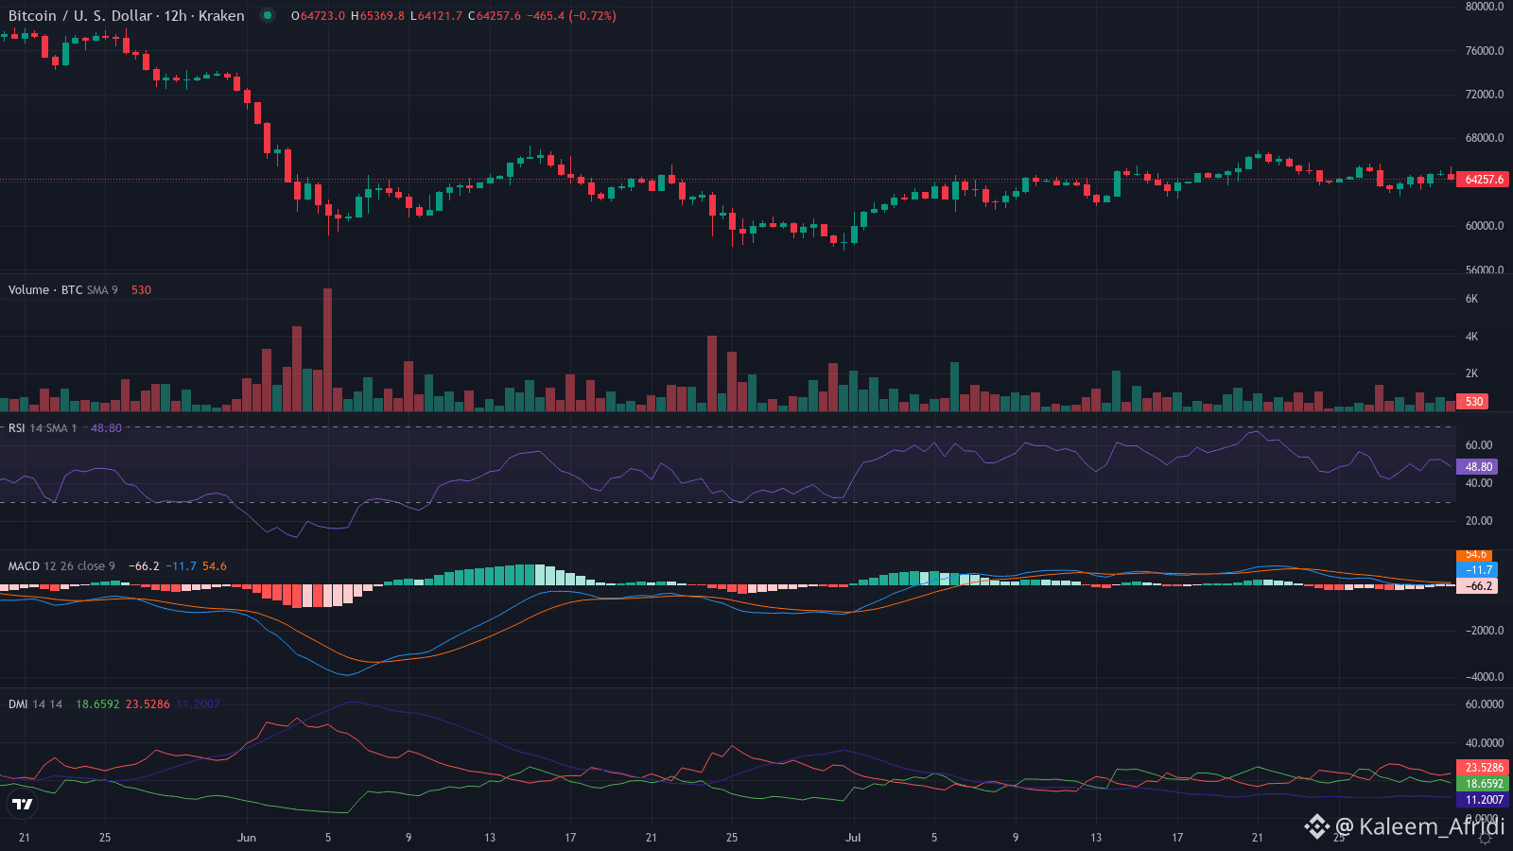Click the −66.2 histogram value in MACD legend
The width and height of the screenshot is (1513, 851).
tap(144, 566)
